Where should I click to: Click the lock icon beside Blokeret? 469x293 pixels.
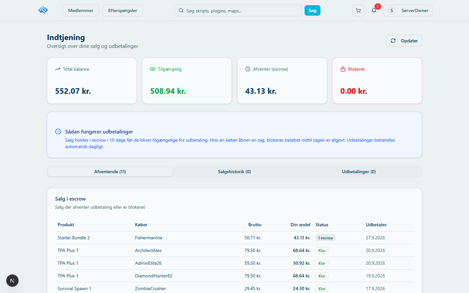(343, 69)
